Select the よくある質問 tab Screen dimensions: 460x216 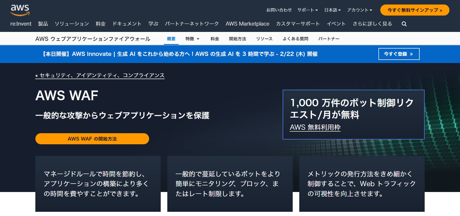coord(295,39)
